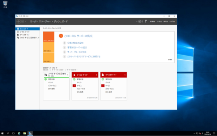Open the small dropdown arrow left of refresh
The image size is (217, 136).
click(x=137, y=22)
